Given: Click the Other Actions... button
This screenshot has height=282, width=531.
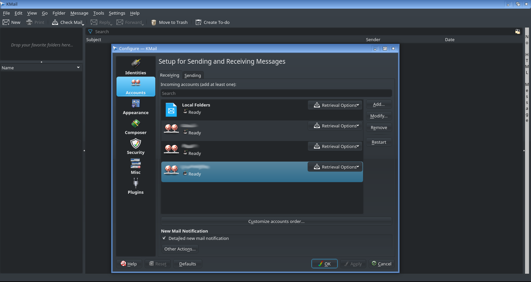Looking at the screenshot, I should (180, 249).
